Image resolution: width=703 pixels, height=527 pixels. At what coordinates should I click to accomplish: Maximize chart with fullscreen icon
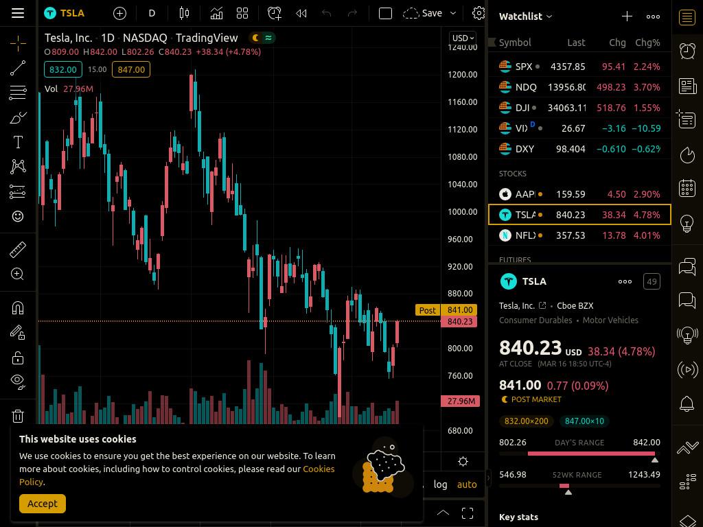[x=468, y=513]
